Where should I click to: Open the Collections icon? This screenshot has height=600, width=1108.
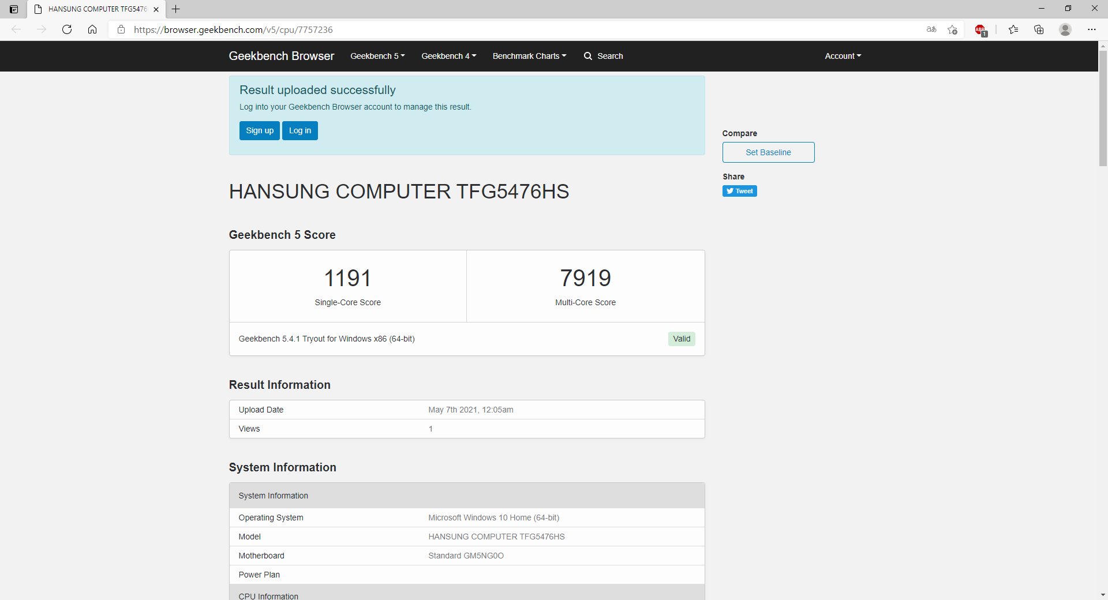click(1039, 29)
